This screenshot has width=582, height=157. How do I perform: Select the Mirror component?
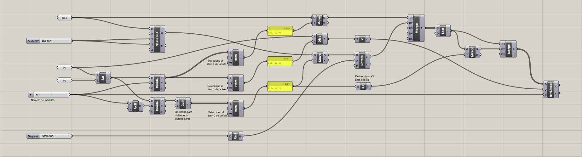click(x=472, y=52)
